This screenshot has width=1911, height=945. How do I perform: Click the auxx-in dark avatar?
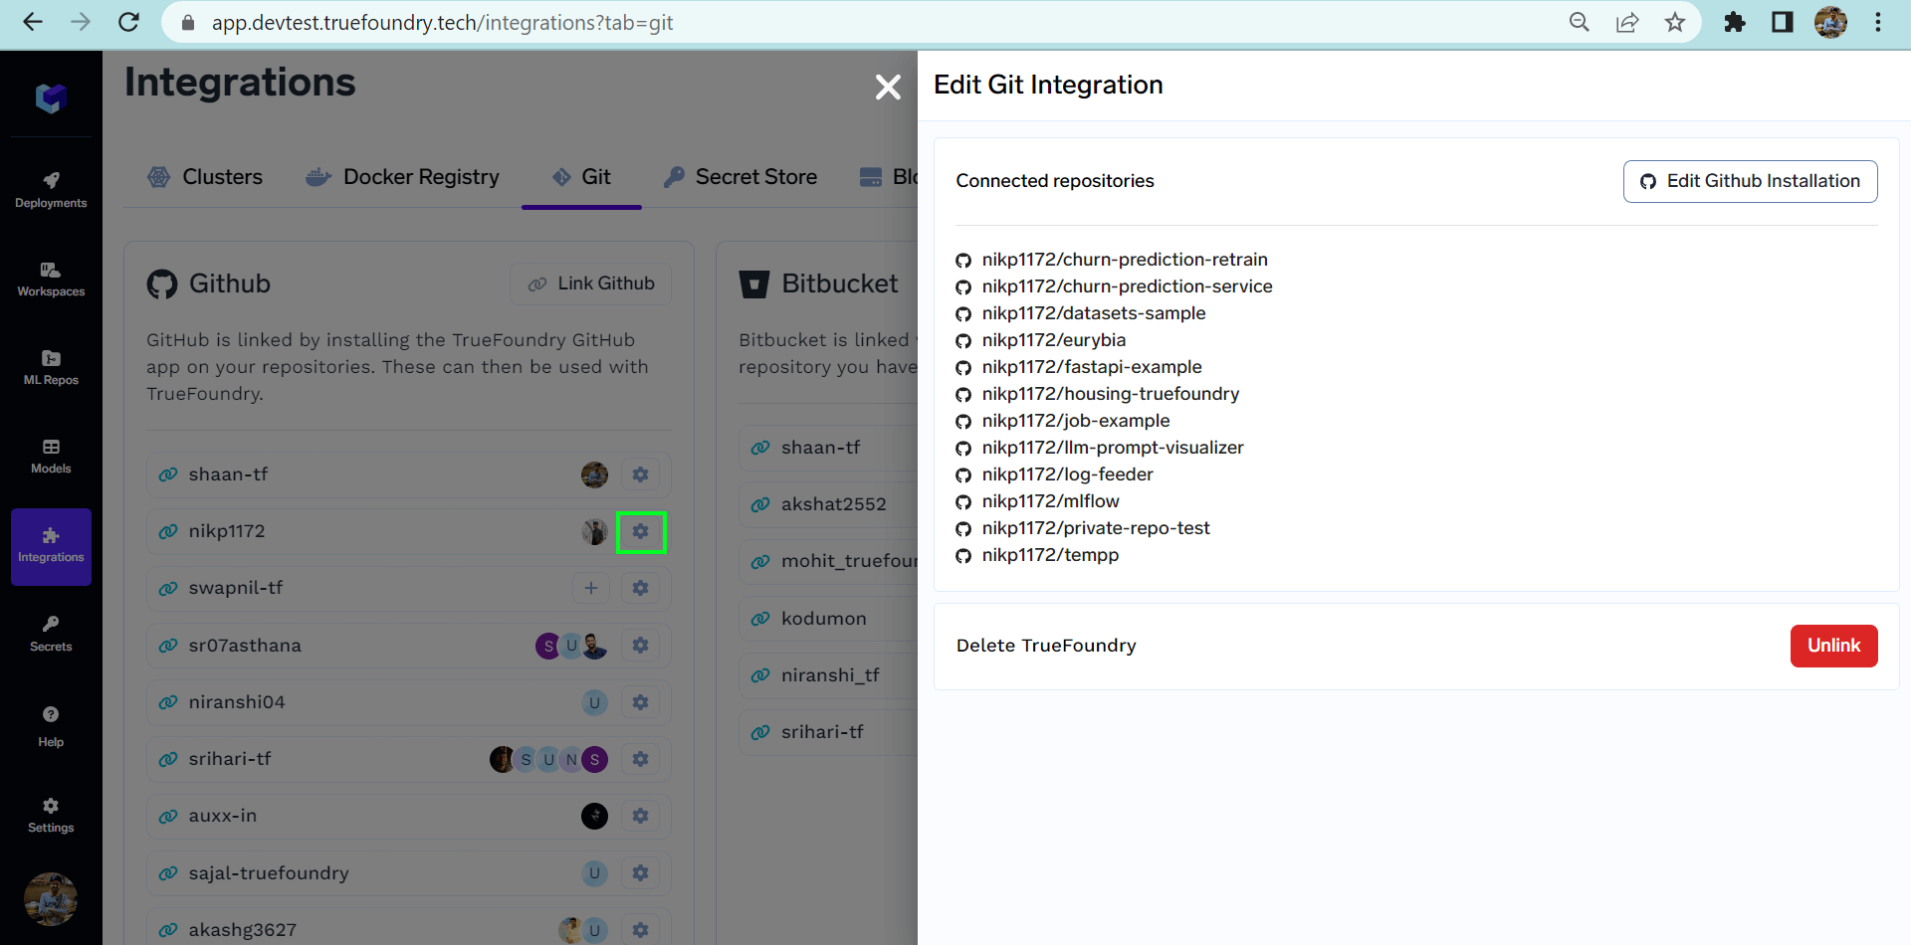[x=594, y=816]
